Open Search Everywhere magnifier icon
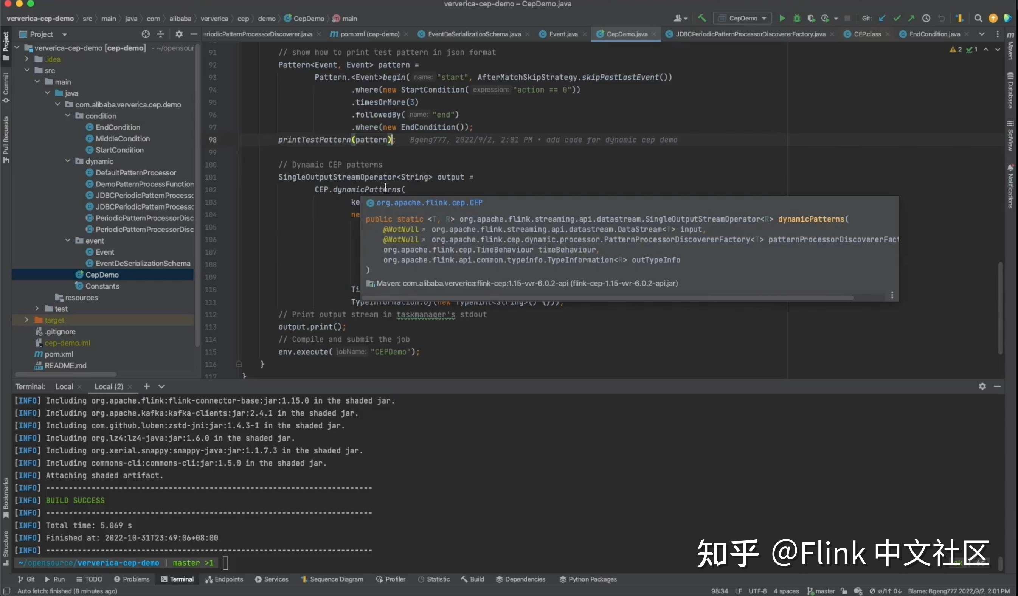 (x=978, y=18)
